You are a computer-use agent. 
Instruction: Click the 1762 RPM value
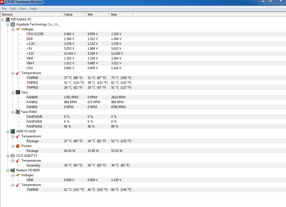[x=71, y=97]
